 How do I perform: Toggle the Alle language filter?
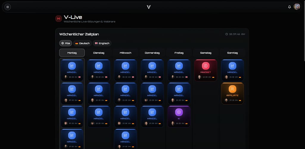(x=66, y=43)
